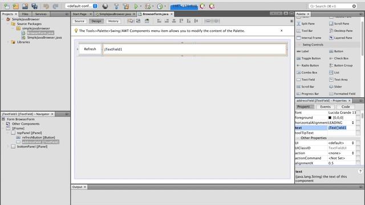365x205 pixels.
Task: Open the Events properties tab
Action: coord(325,106)
